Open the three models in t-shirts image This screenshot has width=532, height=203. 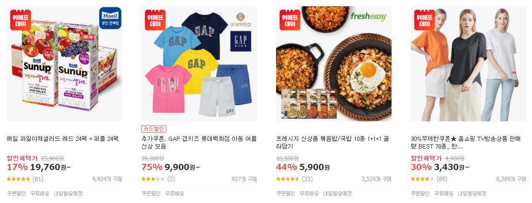click(468, 64)
